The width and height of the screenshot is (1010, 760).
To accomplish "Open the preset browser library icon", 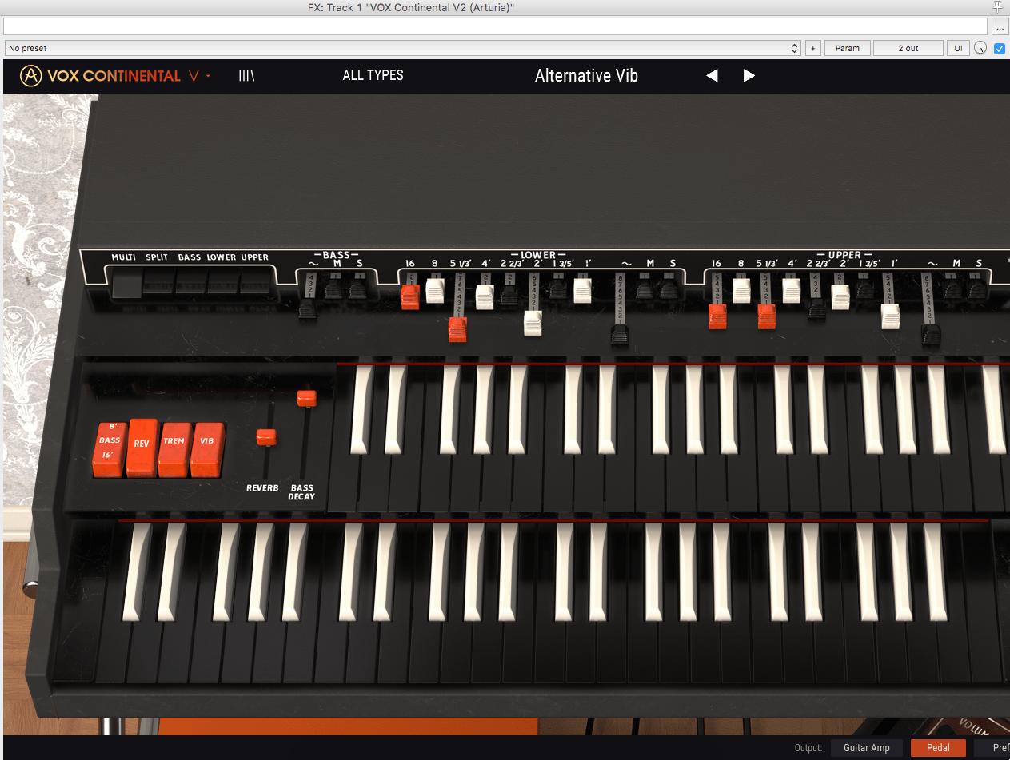I will click(246, 76).
